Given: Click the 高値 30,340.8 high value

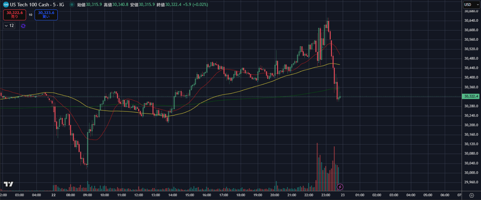Looking at the screenshot, I should pyautogui.click(x=116, y=4).
